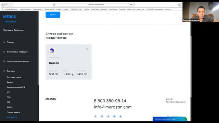This screenshot has height=123, width=219.
Task: Open the YouTube bookmark
Action: pyautogui.click(x=86, y=9)
